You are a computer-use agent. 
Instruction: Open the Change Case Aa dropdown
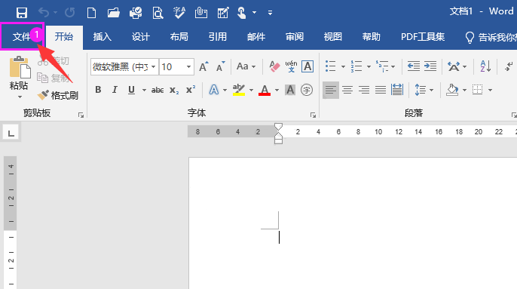(x=246, y=66)
